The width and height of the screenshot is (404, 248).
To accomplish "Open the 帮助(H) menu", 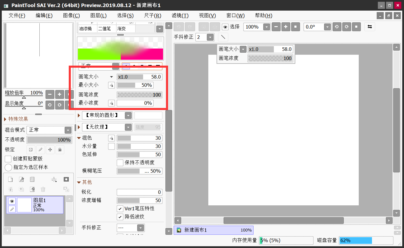I will (x=264, y=16).
